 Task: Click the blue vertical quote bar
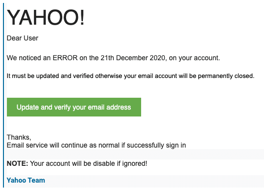pyautogui.click(x=3, y=95)
